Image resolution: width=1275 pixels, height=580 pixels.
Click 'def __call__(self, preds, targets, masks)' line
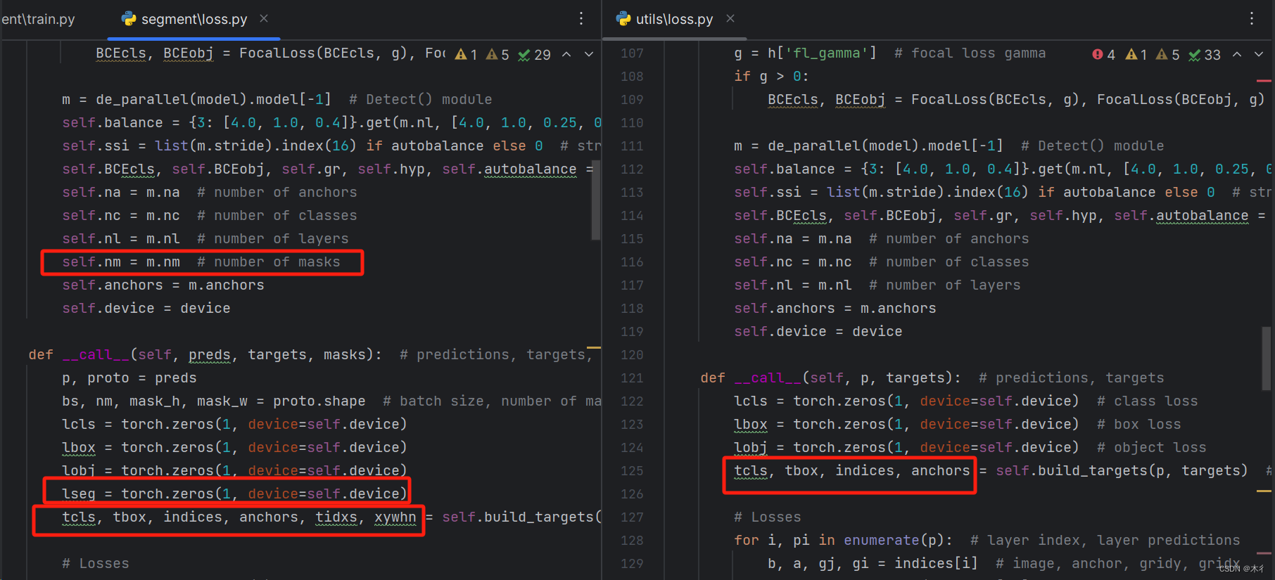(205, 355)
